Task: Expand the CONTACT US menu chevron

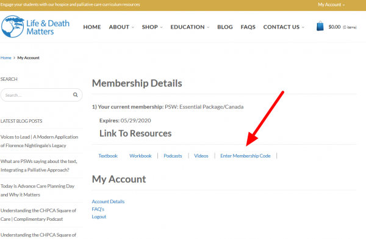Action: click(x=303, y=27)
